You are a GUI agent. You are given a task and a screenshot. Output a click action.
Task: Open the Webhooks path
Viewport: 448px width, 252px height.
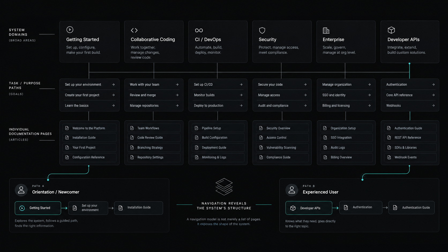pyautogui.click(x=410, y=106)
